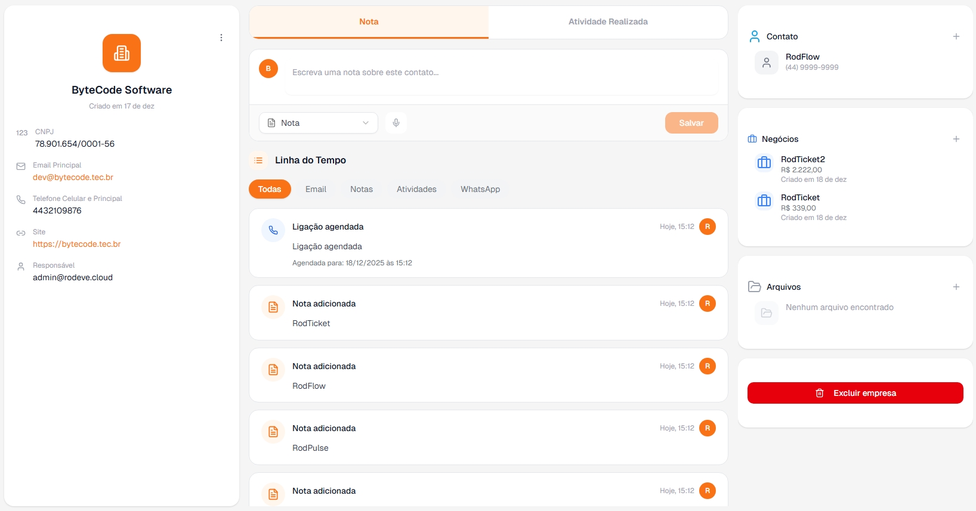This screenshot has height=511, width=976.
Task: Filter timeline by Notas
Action: [362, 189]
